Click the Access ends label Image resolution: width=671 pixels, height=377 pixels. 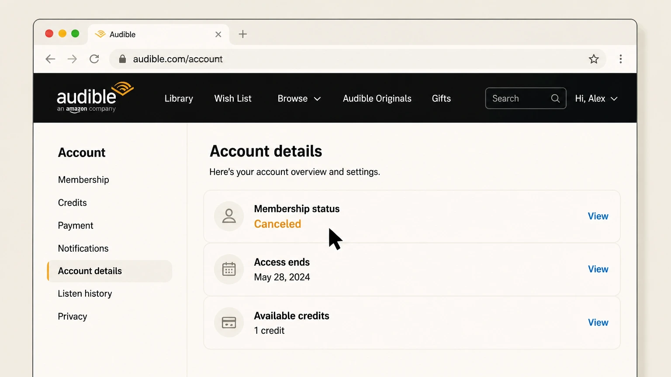click(x=282, y=262)
